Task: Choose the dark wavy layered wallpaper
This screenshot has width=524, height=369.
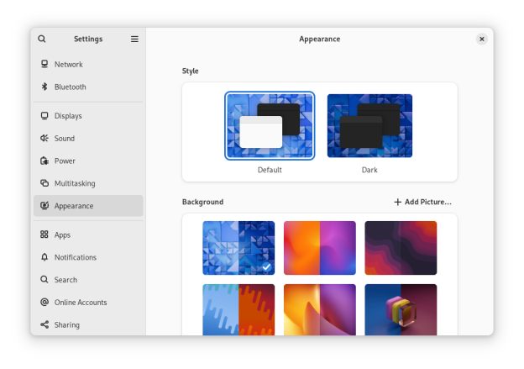Action: pos(401,248)
